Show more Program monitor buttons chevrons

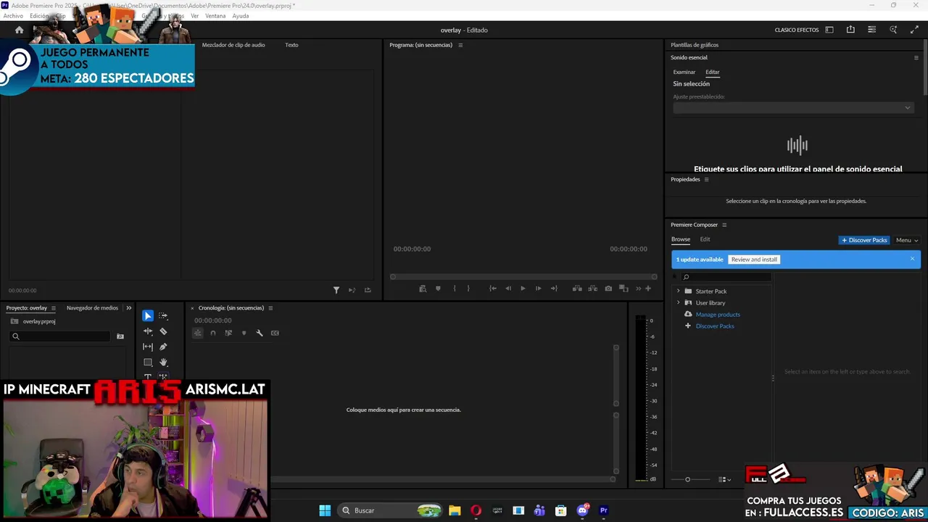coord(639,289)
